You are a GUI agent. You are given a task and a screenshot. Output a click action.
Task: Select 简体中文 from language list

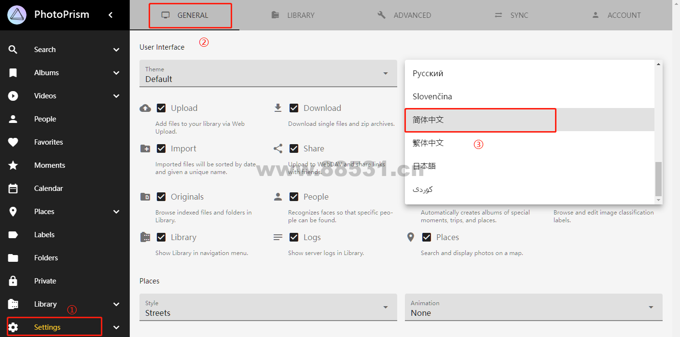[x=529, y=120]
